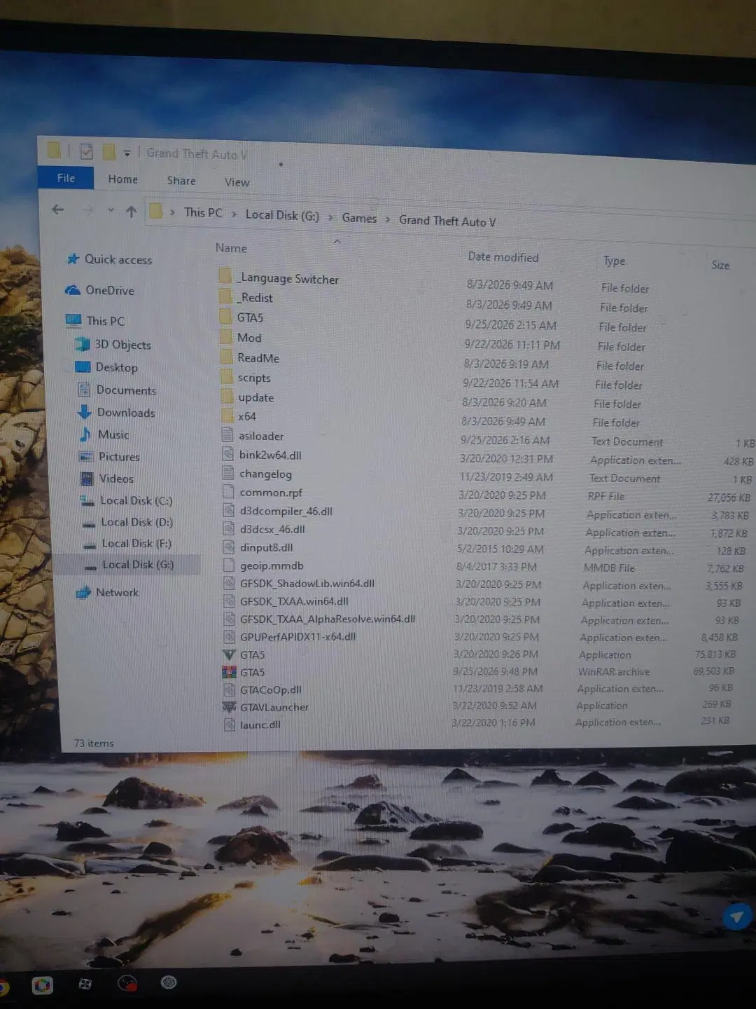Viewport: 756px width, 1009px height.
Task: Select Local Disk (F:) in the navigation pane
Action: pyautogui.click(x=136, y=543)
